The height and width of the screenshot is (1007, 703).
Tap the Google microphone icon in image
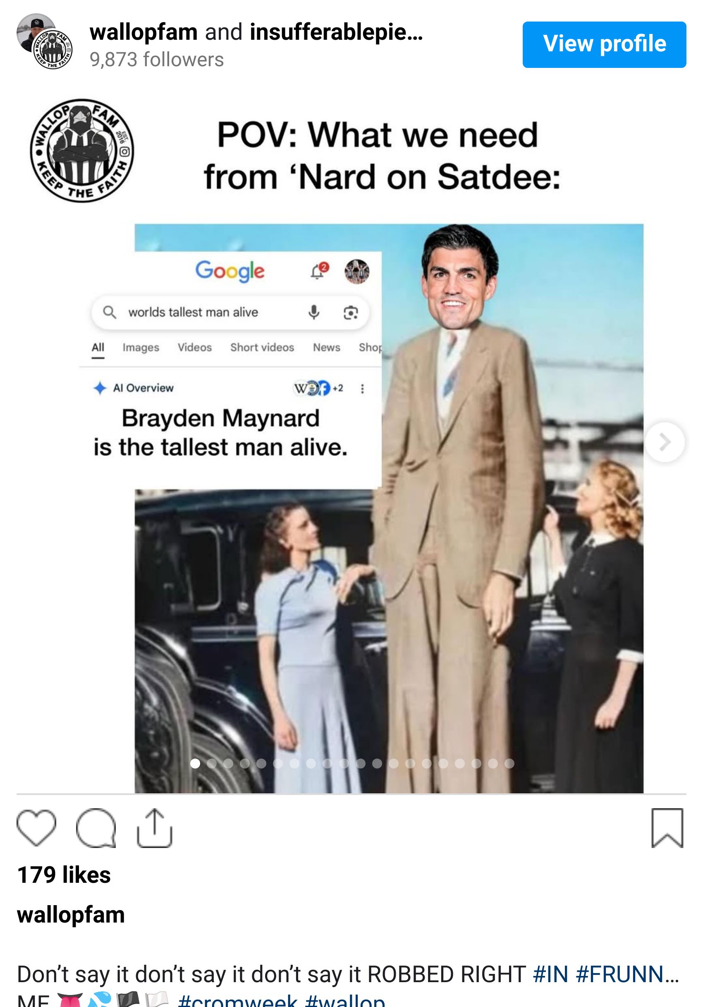point(313,312)
